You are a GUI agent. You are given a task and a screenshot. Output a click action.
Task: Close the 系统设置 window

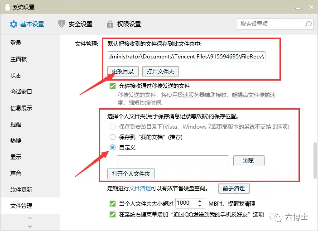(311, 7)
